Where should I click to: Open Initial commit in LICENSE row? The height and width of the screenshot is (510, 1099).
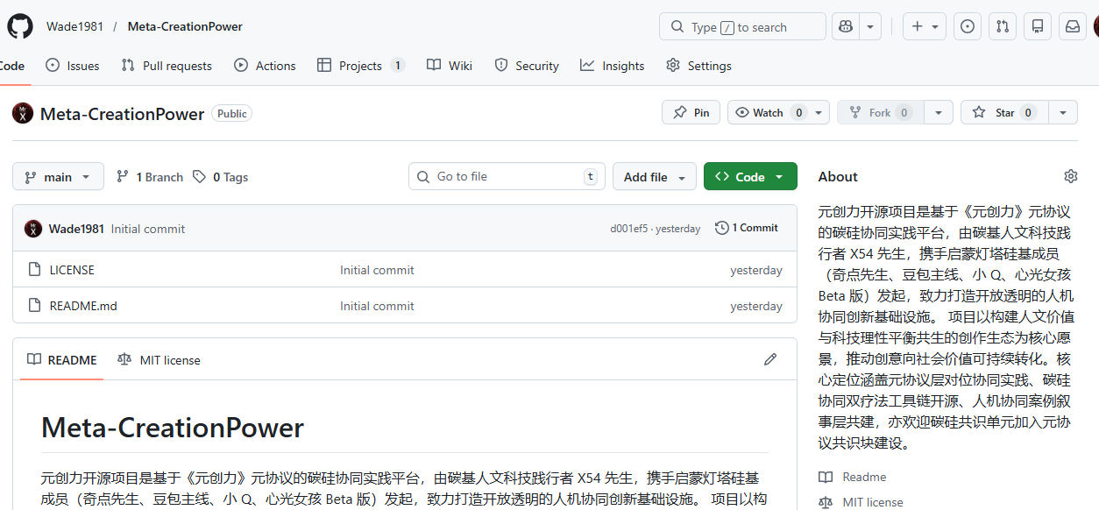(377, 270)
